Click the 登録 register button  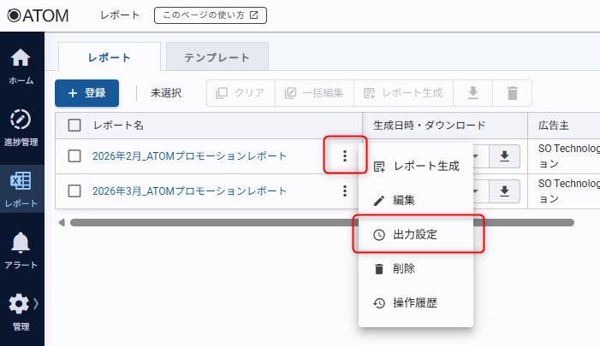coord(86,93)
